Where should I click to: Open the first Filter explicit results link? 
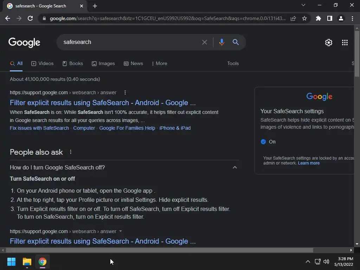click(103, 103)
